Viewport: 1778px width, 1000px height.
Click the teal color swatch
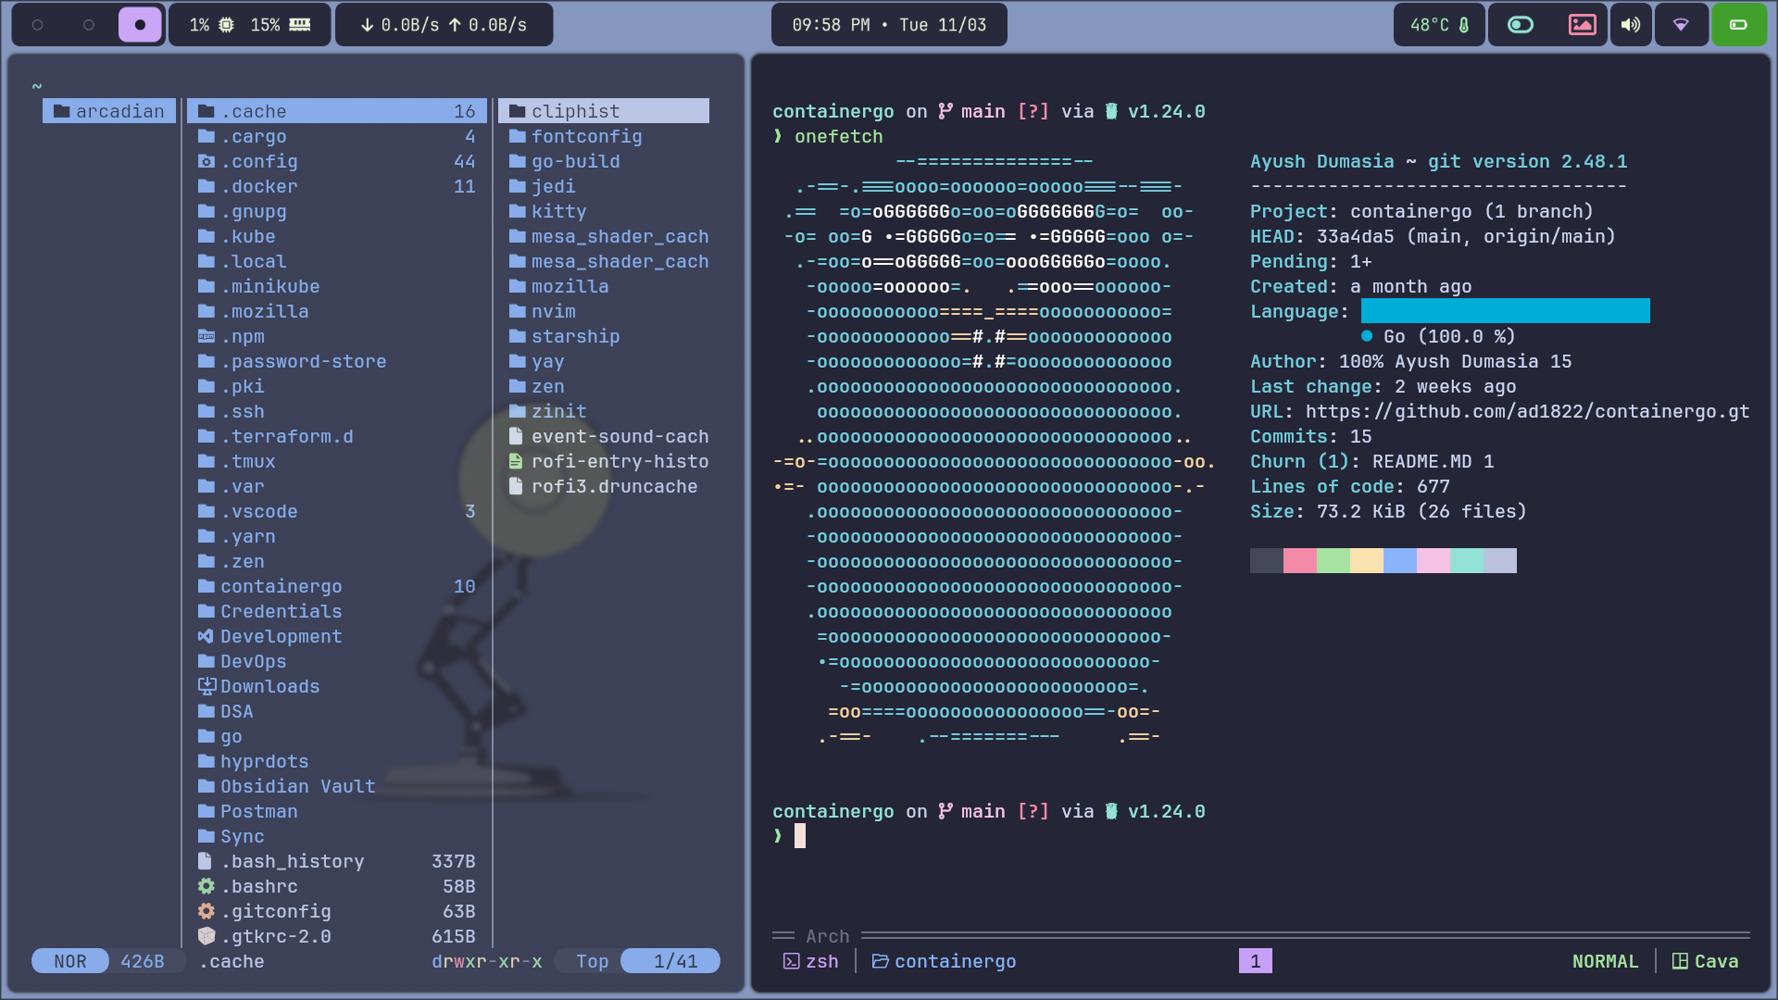pyautogui.click(x=1467, y=560)
